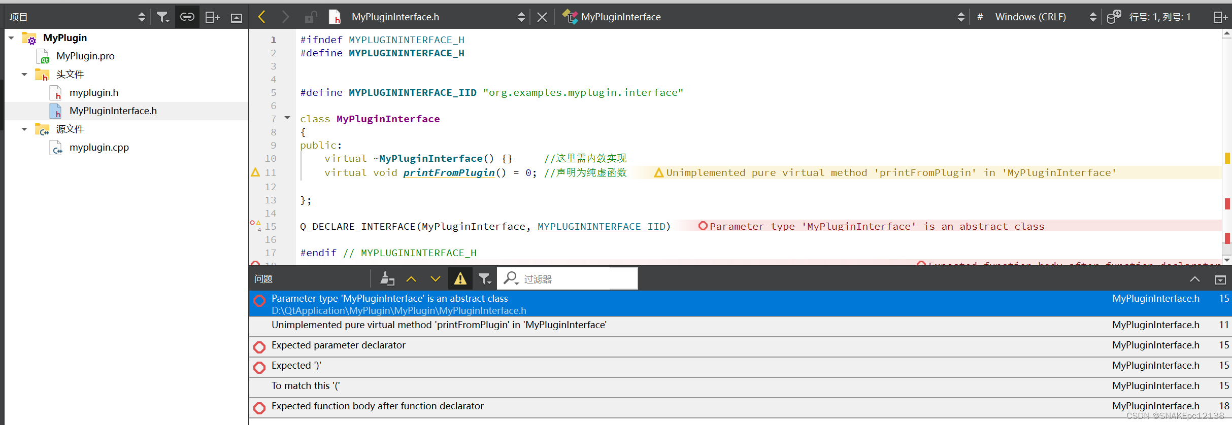This screenshot has height=425, width=1232.
Task: Select the "Expected ')'" issue
Action: 740,366
